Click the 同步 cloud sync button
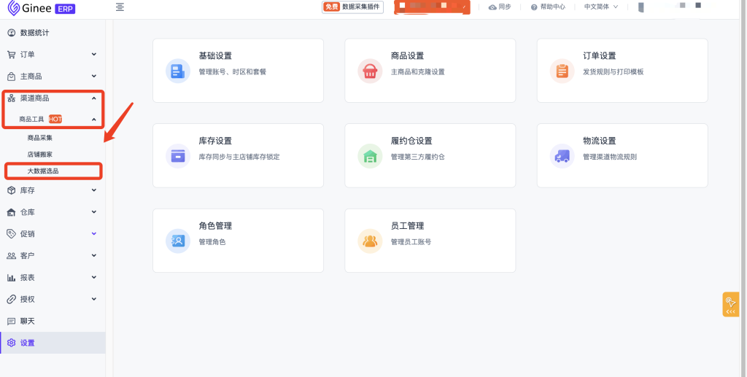The width and height of the screenshot is (747, 377). tap(500, 7)
